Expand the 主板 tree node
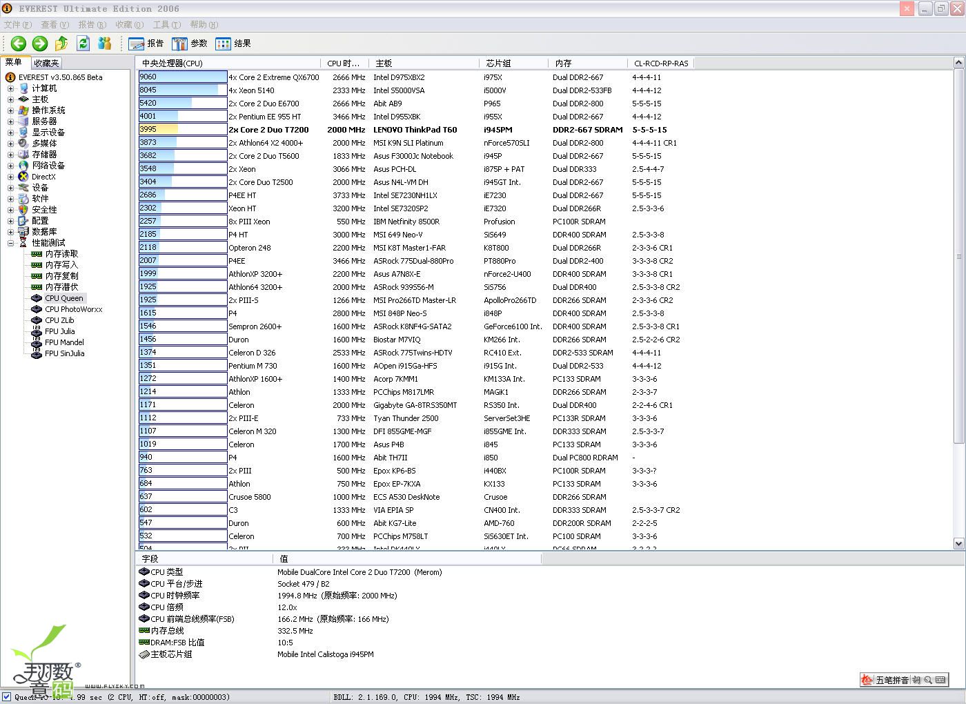 [10, 99]
